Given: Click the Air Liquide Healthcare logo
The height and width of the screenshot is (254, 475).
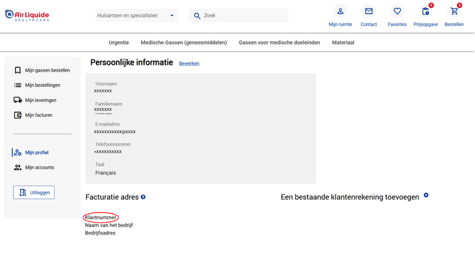Looking at the screenshot, I should coord(27,16).
